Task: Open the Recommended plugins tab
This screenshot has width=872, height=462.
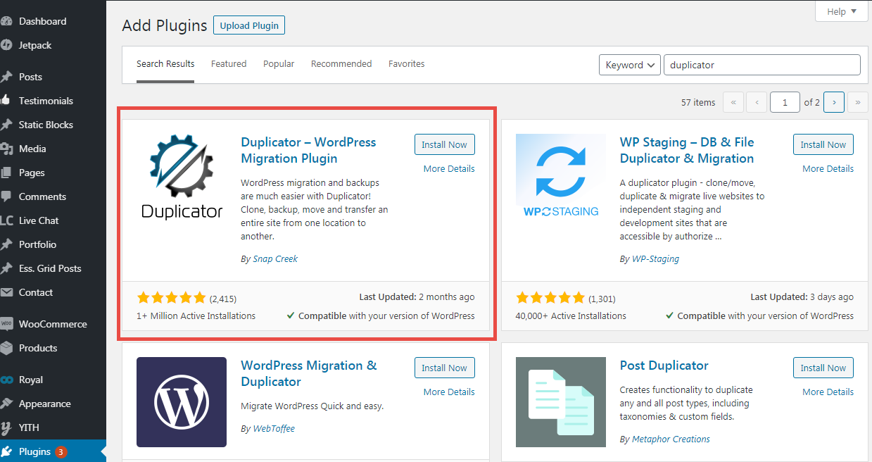Action: (x=341, y=64)
